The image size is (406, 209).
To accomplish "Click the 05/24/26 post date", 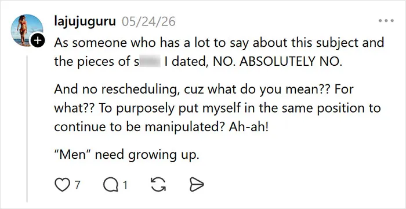I will (x=148, y=21).
